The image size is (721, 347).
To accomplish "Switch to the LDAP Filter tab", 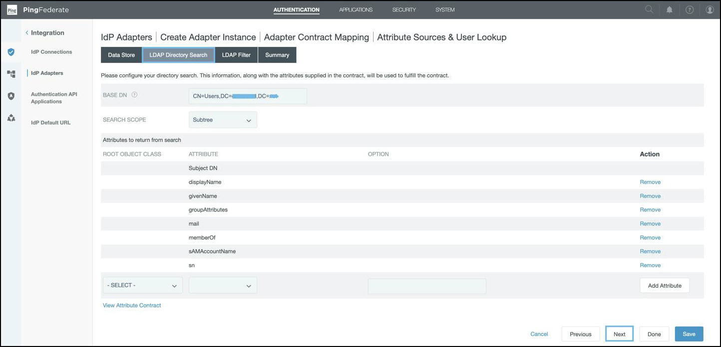I will tap(236, 55).
